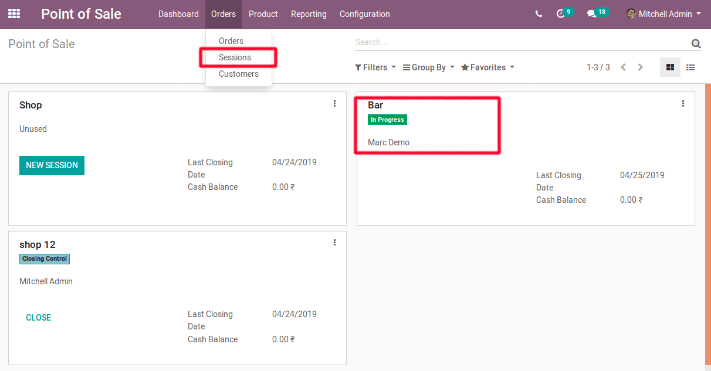711x371 pixels.
Task: Click the Bar card title
Action: [375, 105]
